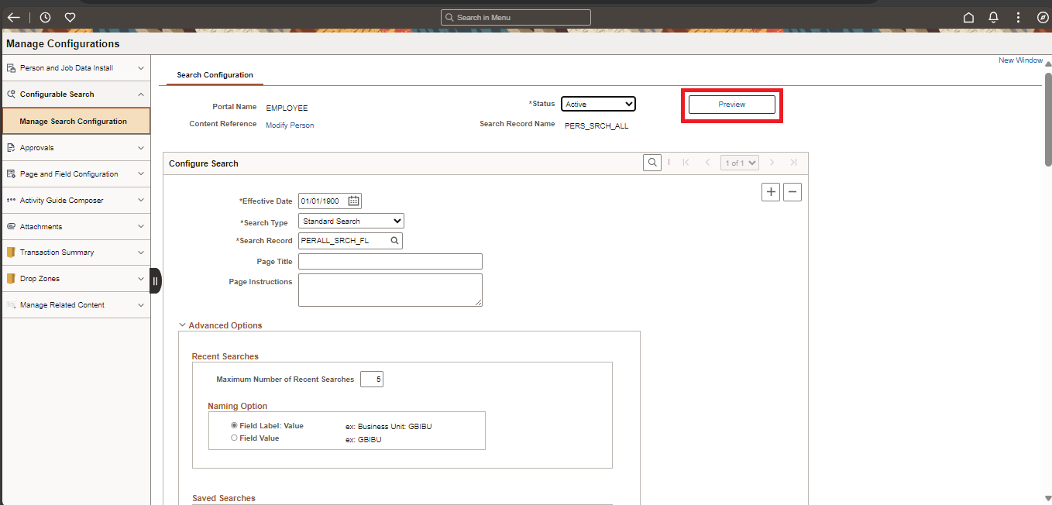Open the Search Record lookup magnifier

coord(395,240)
